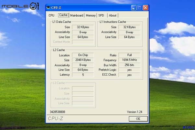The width and height of the screenshot is (195, 130).
Task: Click the CPU-Z window title text
Action: (x=56, y=8)
